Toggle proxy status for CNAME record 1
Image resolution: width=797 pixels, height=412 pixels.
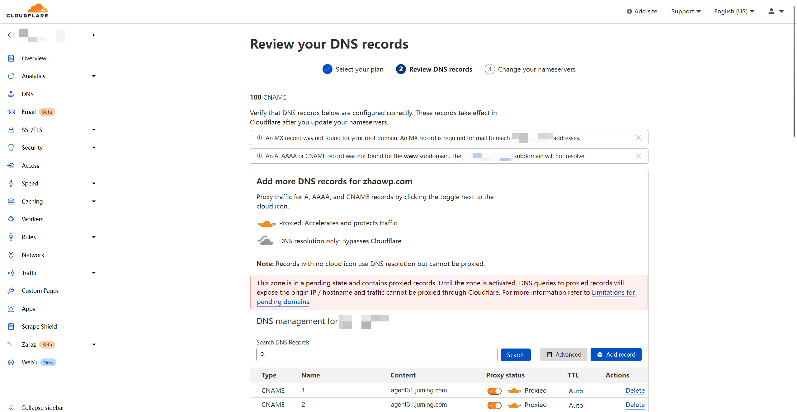(494, 391)
